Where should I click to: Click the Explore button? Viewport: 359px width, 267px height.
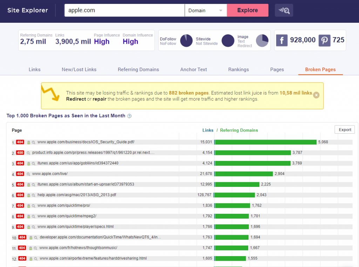[248, 10]
